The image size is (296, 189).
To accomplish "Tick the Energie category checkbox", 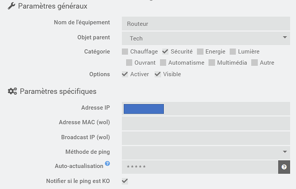I will click(200, 52).
